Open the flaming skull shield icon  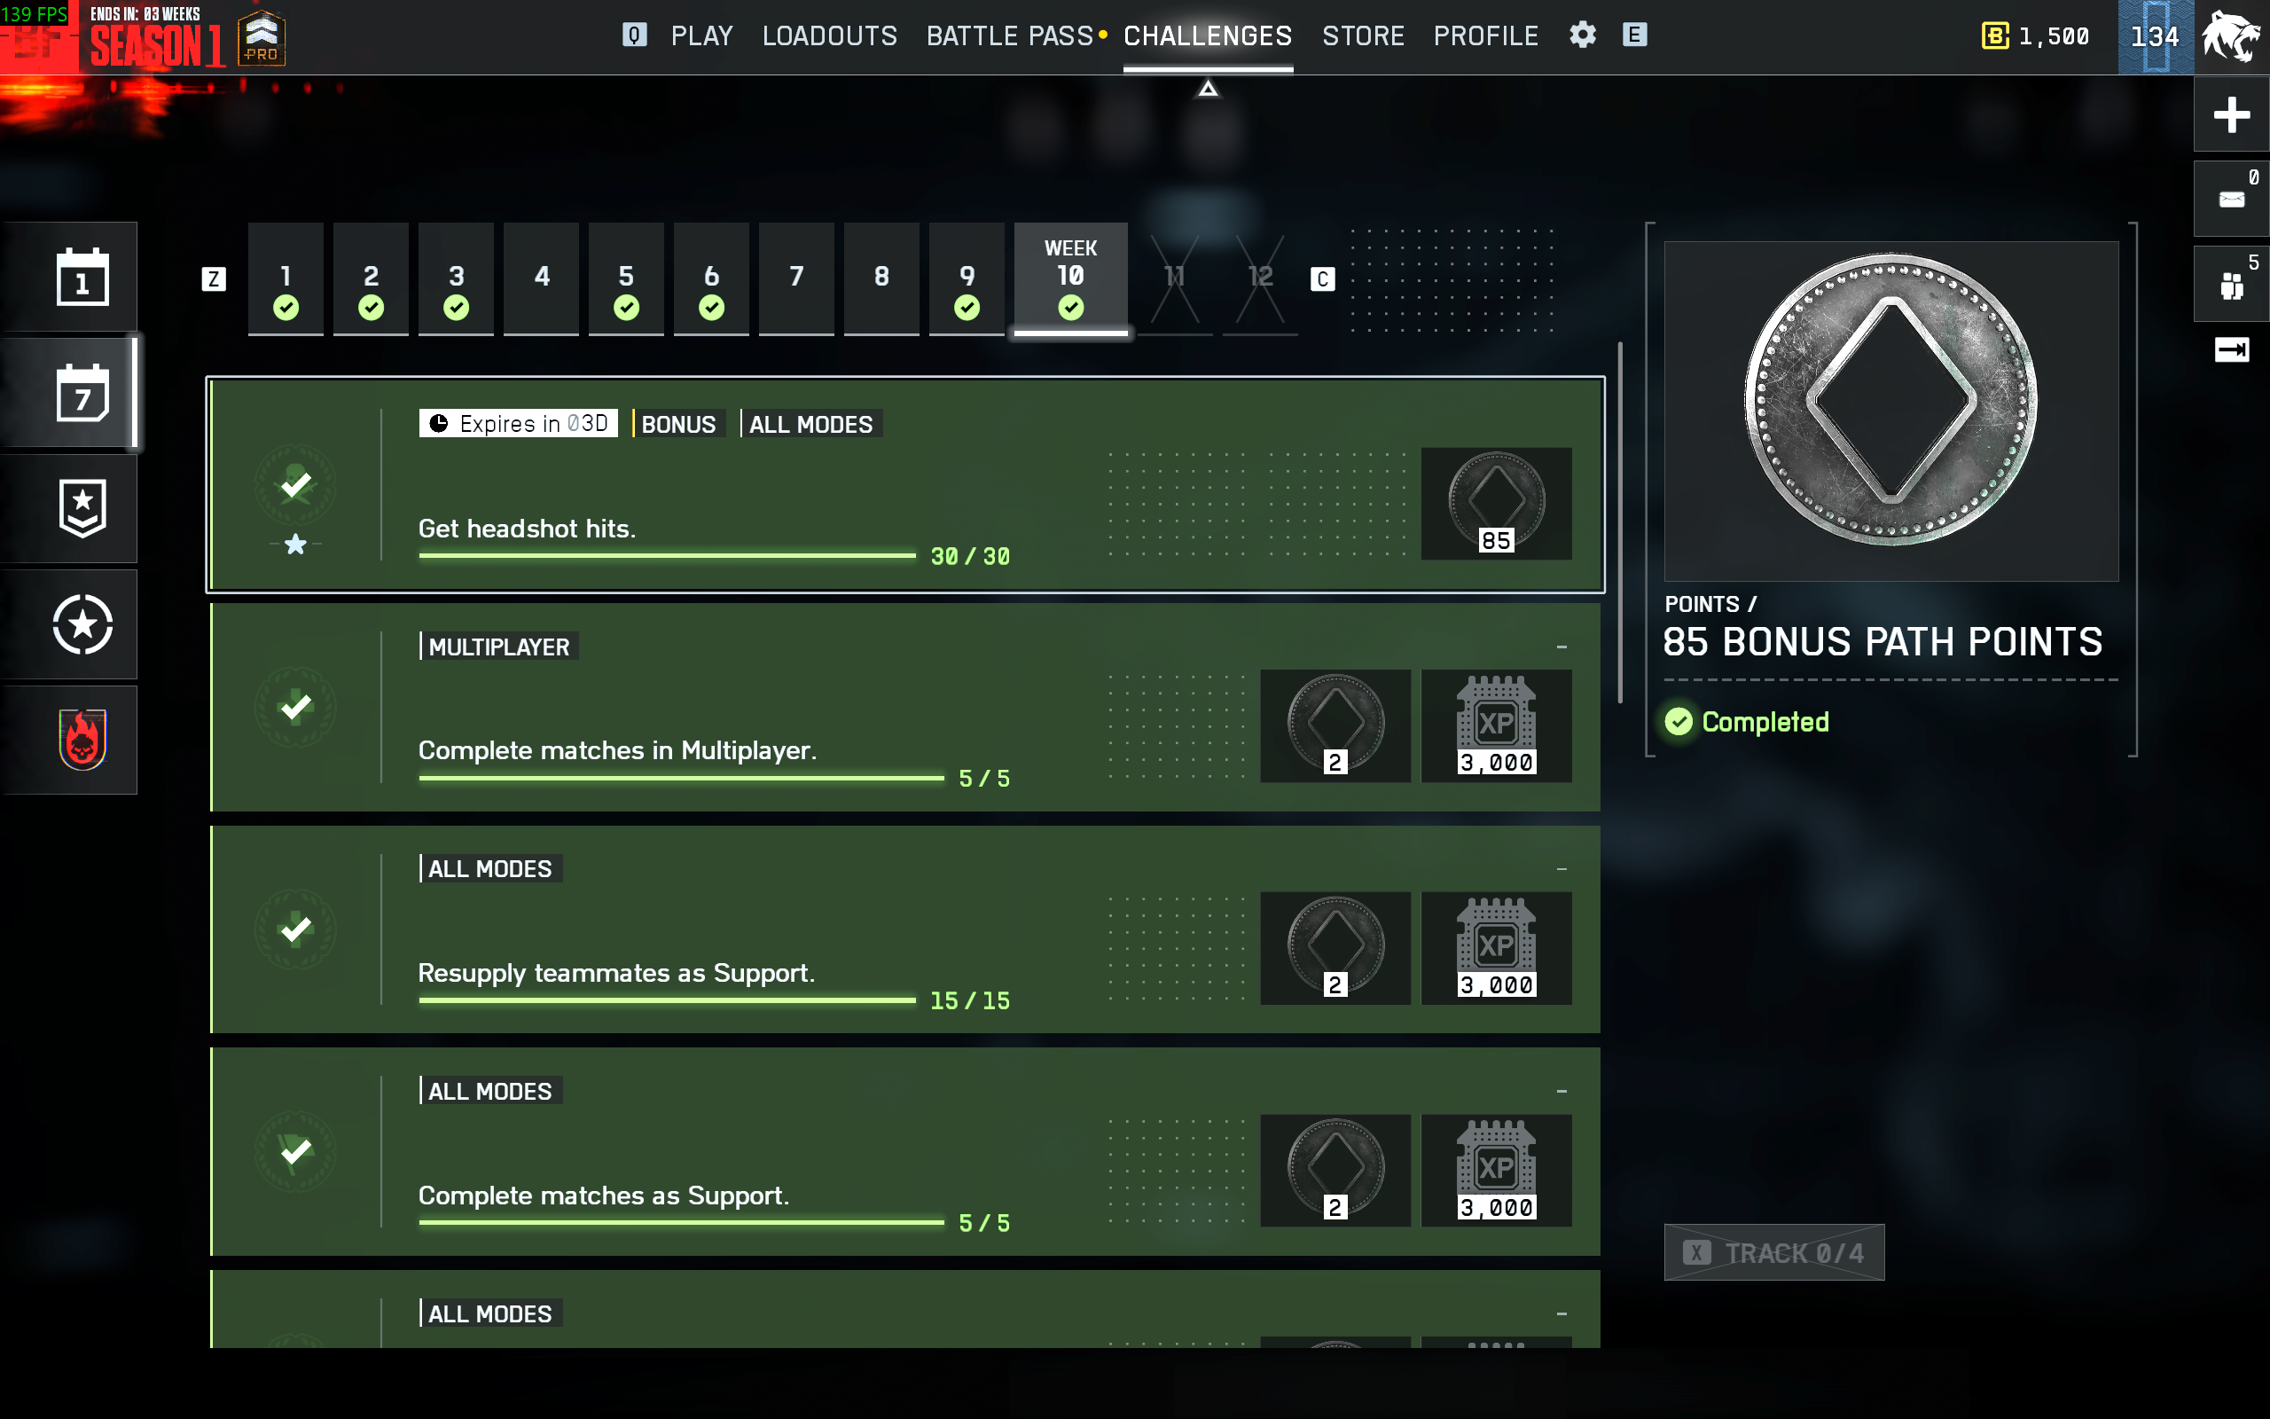(82, 741)
